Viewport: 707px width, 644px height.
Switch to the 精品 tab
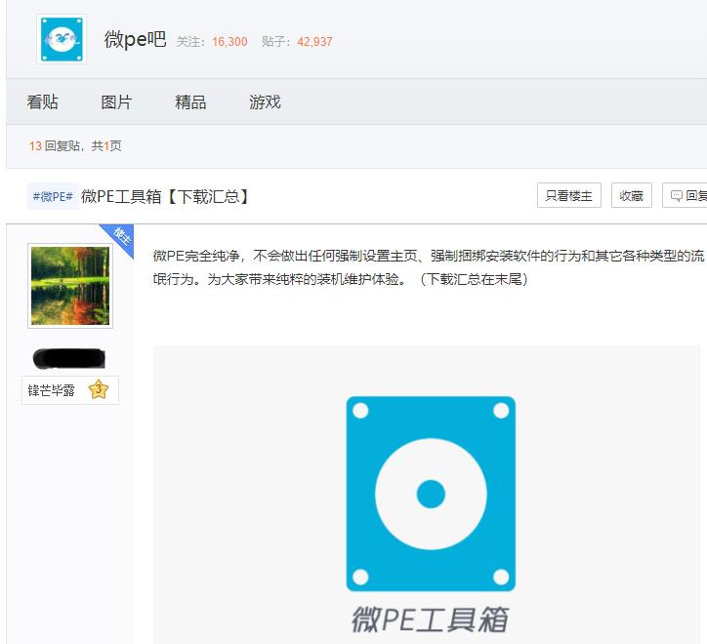[x=190, y=101]
